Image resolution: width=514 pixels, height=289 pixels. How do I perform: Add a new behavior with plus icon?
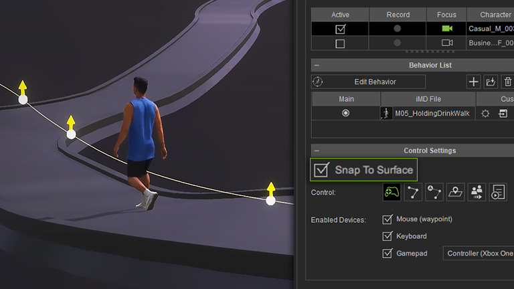coord(473,82)
